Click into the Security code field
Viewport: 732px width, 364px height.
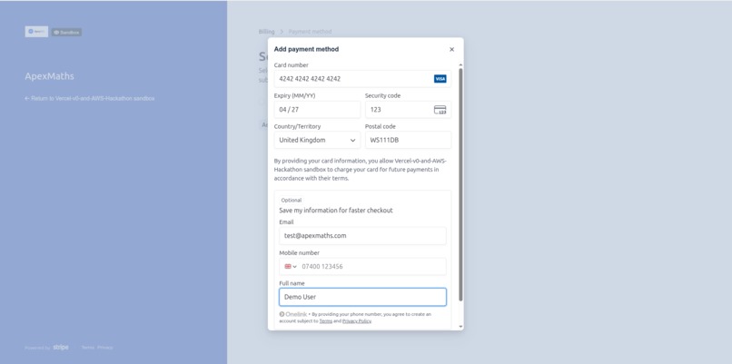click(x=408, y=110)
